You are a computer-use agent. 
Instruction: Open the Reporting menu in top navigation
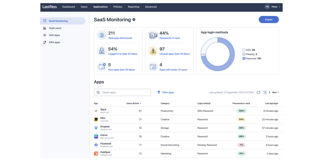[x=133, y=7]
